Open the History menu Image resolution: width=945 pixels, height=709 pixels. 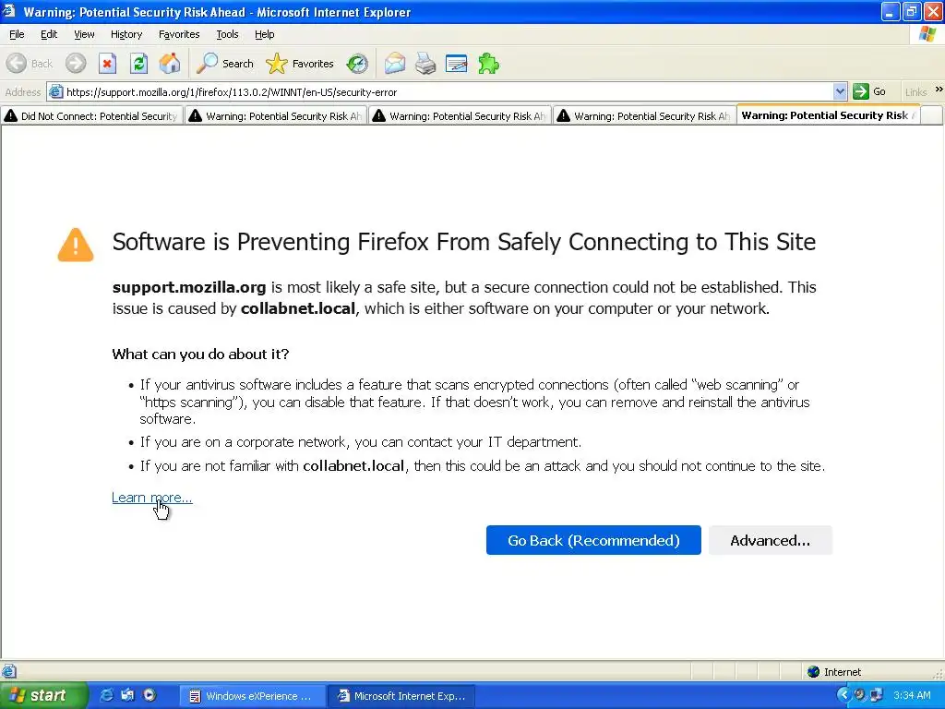(126, 34)
